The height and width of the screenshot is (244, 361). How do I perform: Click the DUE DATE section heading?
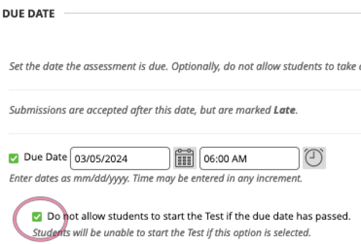click(28, 14)
